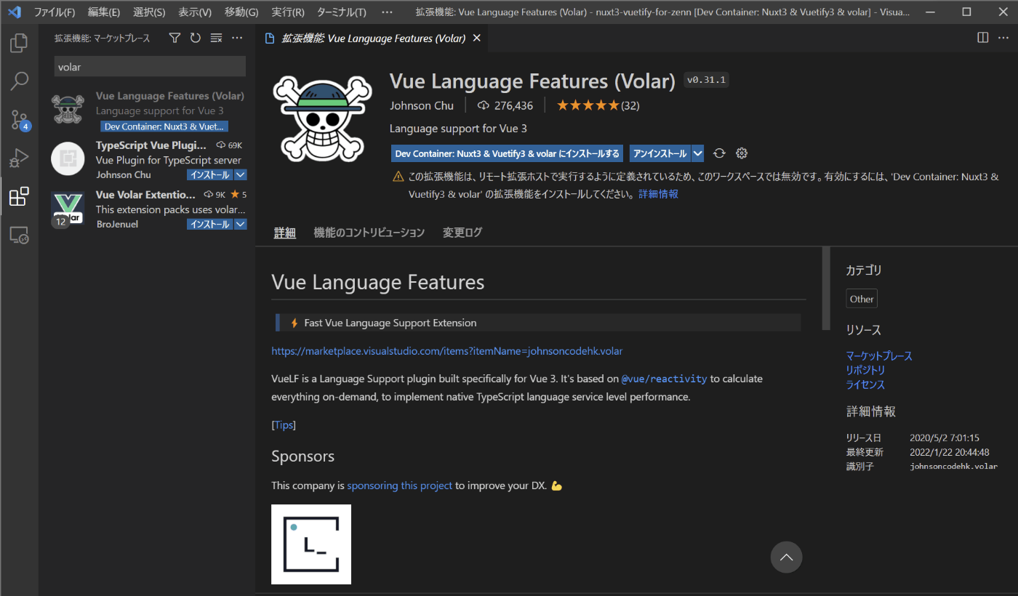Click the johnsoncodehk.volar identifier text
Screen dimensions: 1018x596
click(x=953, y=467)
